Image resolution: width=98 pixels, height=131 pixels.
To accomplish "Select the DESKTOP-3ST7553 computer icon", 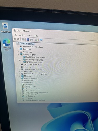I will [x=18, y=43].
